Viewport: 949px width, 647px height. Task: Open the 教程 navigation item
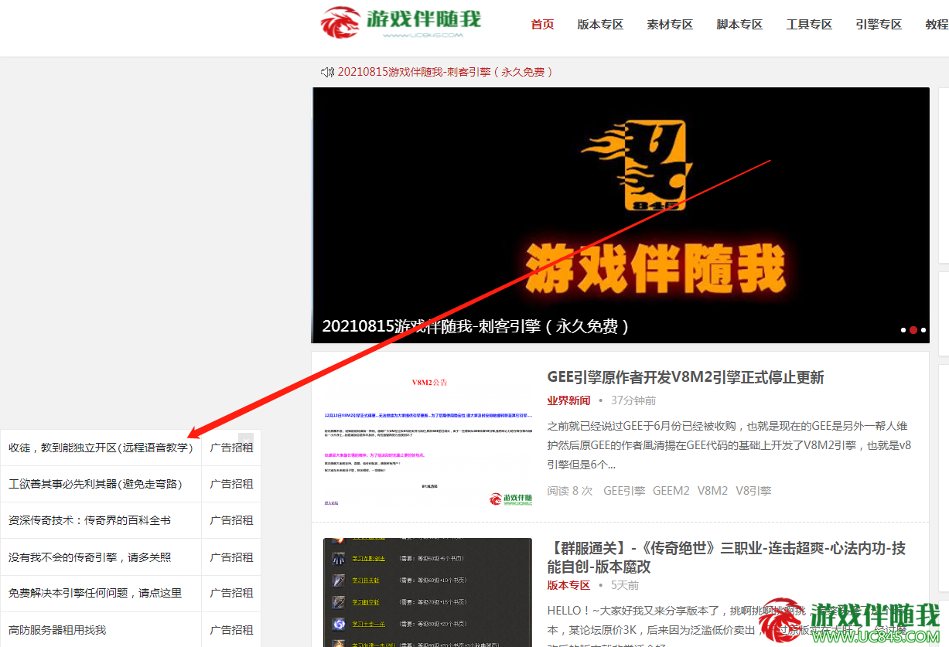coord(937,25)
